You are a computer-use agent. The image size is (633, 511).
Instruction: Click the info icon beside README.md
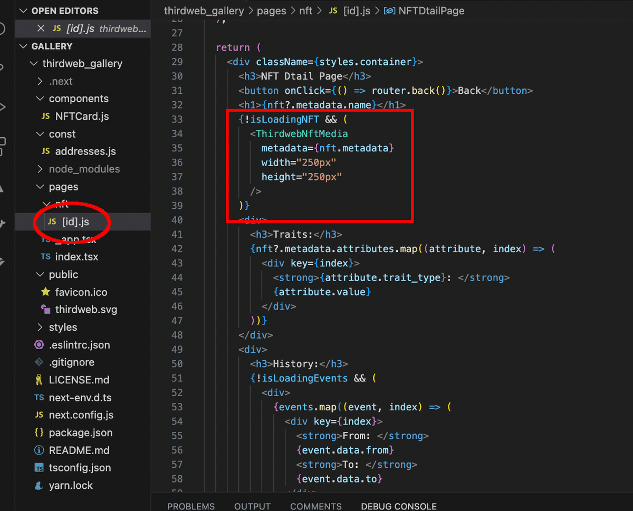click(x=39, y=450)
